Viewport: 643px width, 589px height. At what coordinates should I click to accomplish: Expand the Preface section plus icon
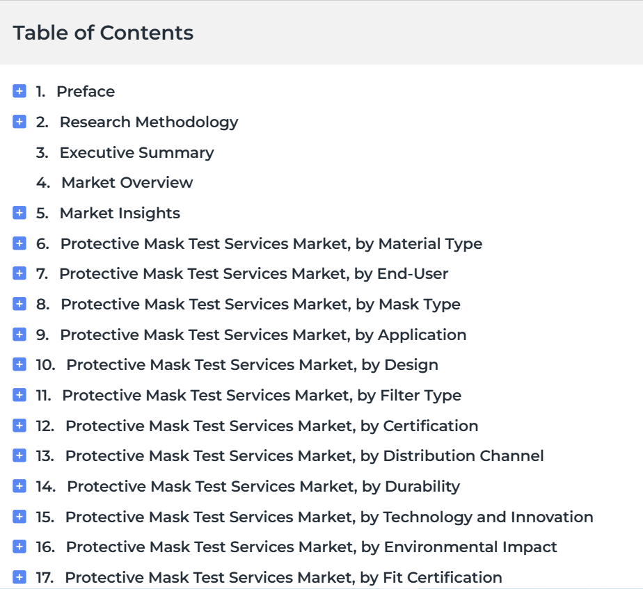[19, 91]
